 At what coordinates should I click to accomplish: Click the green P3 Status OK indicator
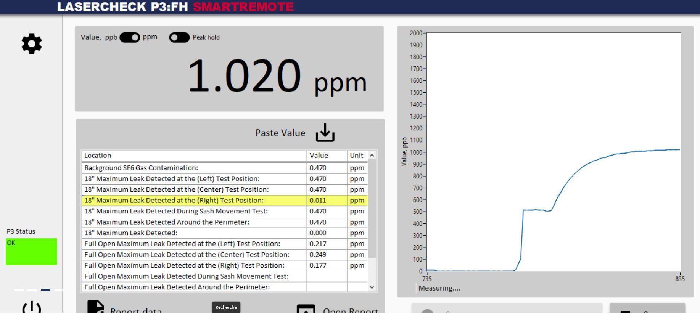coord(31,252)
